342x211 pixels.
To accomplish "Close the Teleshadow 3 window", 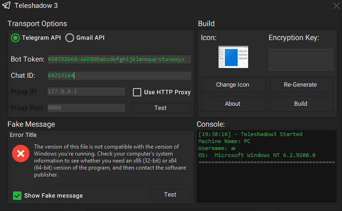I will click(336, 6).
